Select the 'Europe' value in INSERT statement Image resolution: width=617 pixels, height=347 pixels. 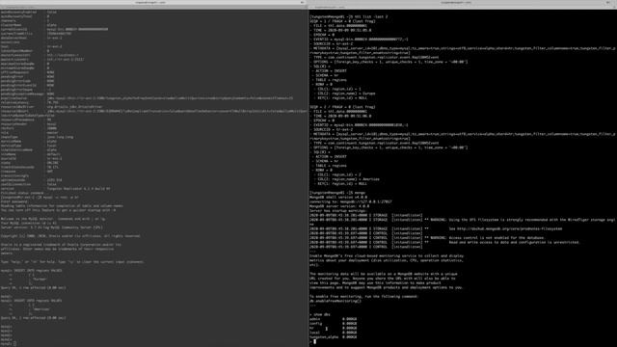(40, 280)
